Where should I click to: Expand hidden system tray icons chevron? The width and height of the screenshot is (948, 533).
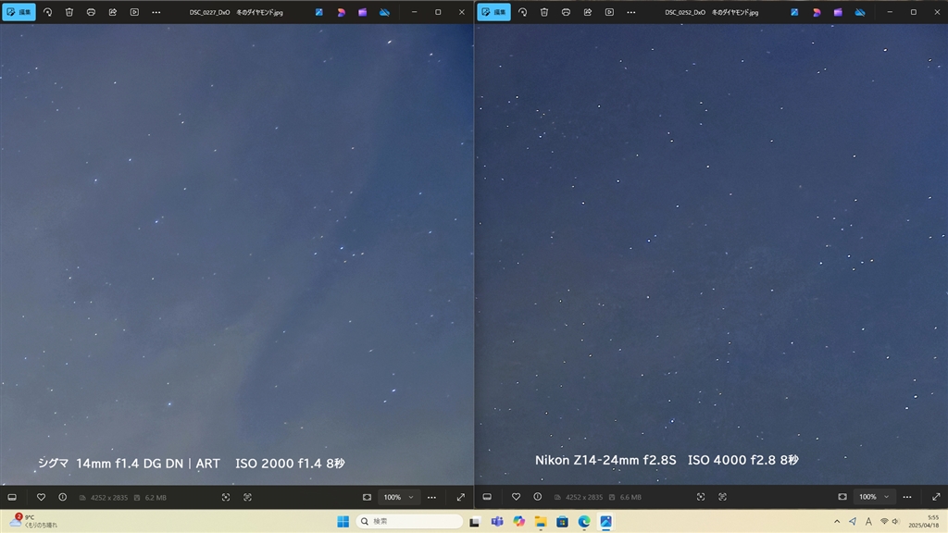pyautogui.click(x=837, y=522)
